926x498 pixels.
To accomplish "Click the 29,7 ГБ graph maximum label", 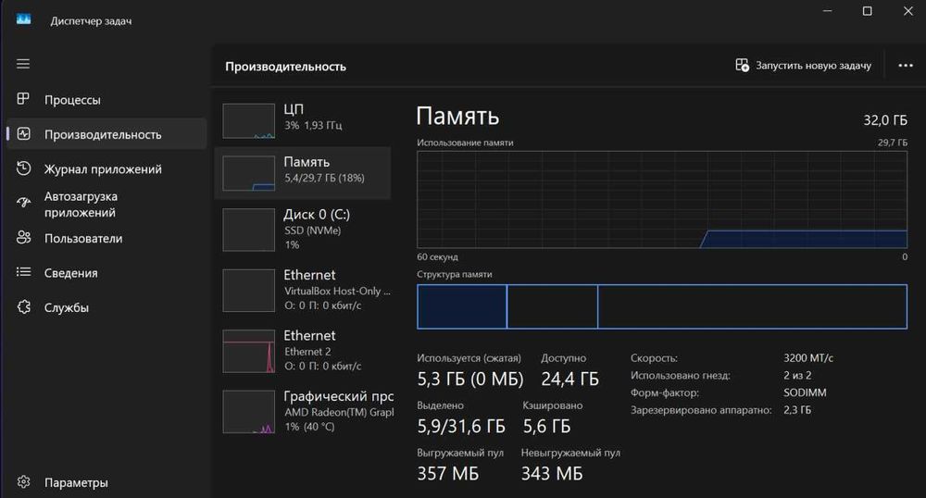I will pos(893,143).
